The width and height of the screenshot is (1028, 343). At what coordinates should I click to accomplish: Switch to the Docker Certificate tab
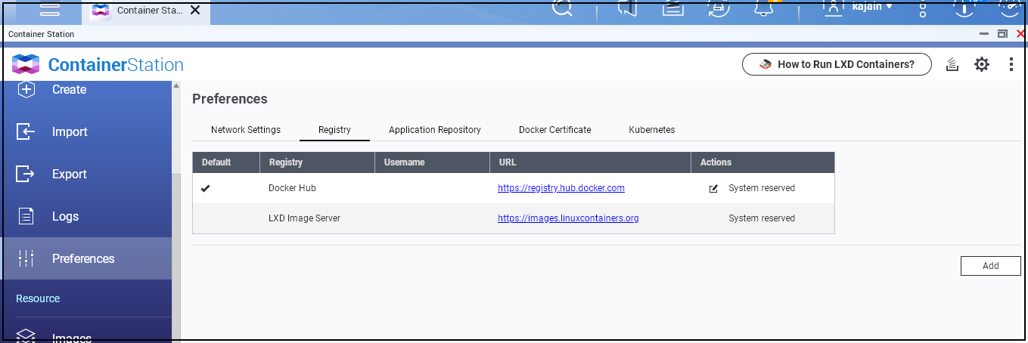pyautogui.click(x=555, y=130)
